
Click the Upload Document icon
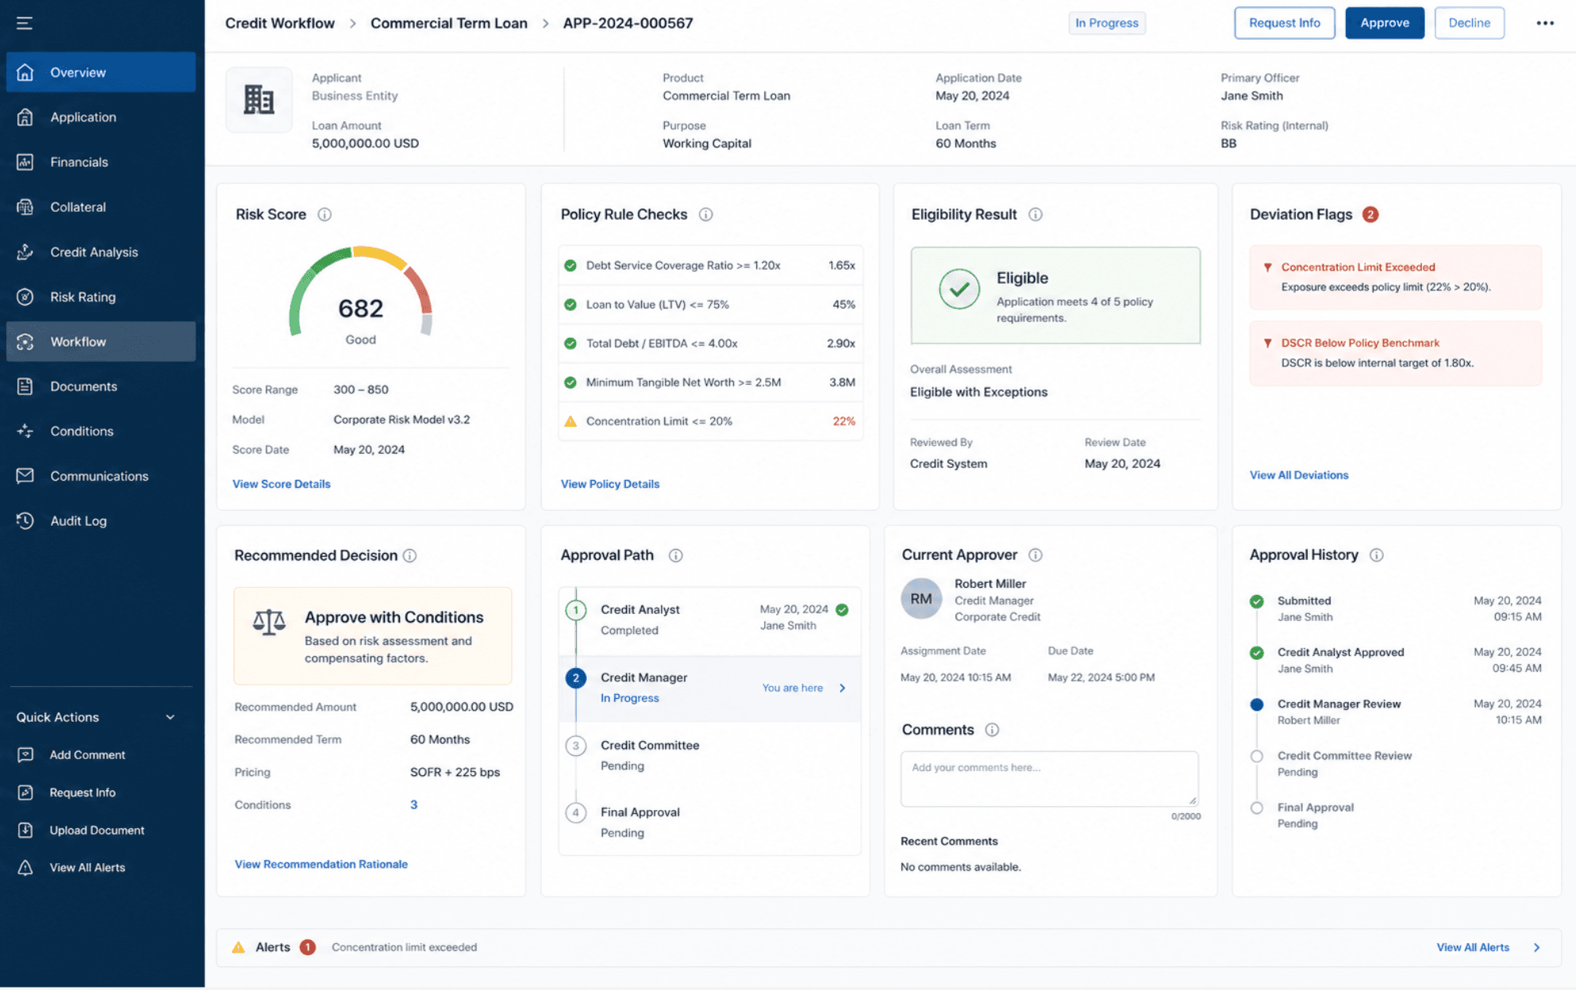pos(25,830)
